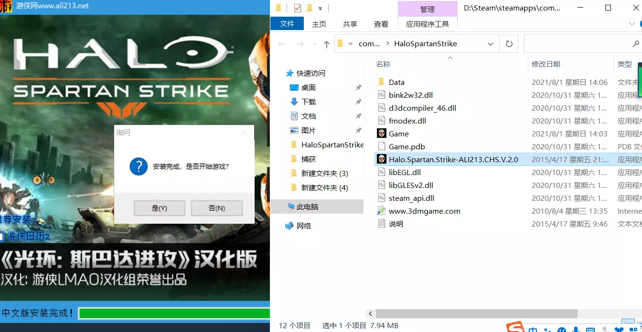Select the libEGL.dll file icon
This screenshot has height=332, width=642.
(x=381, y=172)
